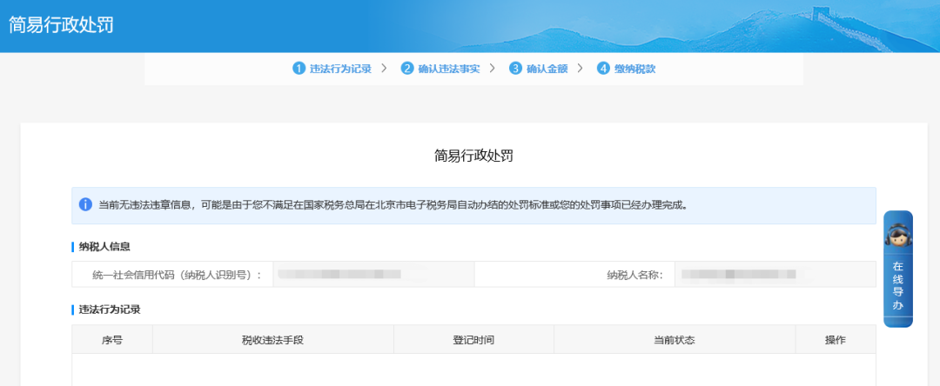Open the 在线导办 side button
This screenshot has height=386, width=940.
click(898, 269)
